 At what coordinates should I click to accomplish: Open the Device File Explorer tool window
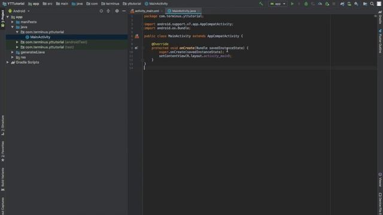point(380,204)
